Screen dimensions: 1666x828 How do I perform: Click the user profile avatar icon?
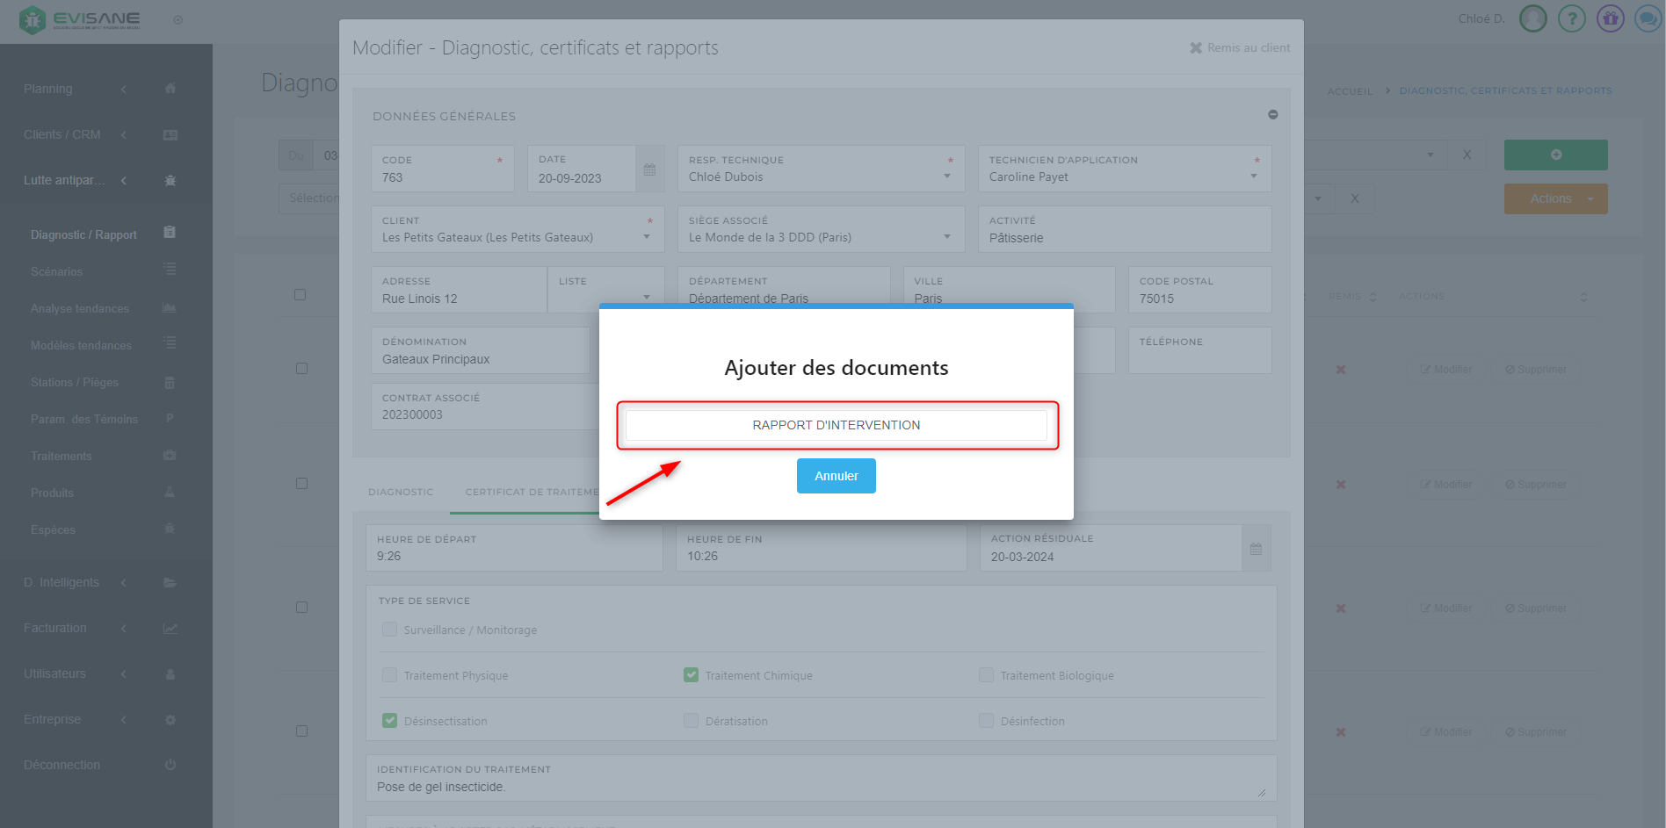pyautogui.click(x=1532, y=18)
